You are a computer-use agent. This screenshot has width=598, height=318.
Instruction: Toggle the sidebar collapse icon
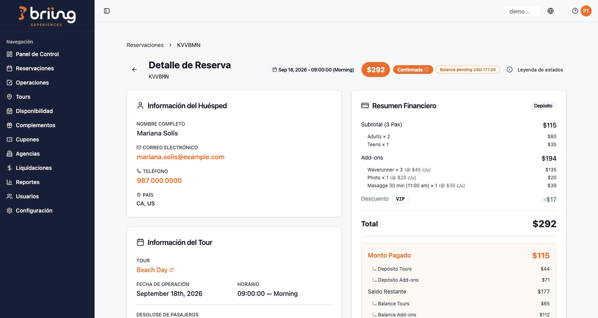(107, 11)
